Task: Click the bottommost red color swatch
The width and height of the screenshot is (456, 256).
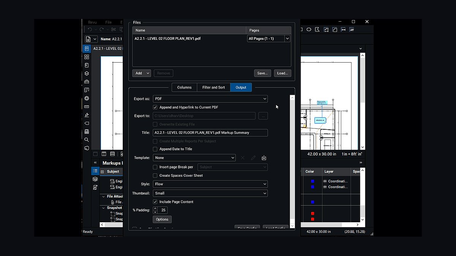Action: [312, 219]
